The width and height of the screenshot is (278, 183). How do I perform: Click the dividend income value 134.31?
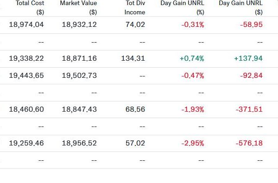[133, 58]
